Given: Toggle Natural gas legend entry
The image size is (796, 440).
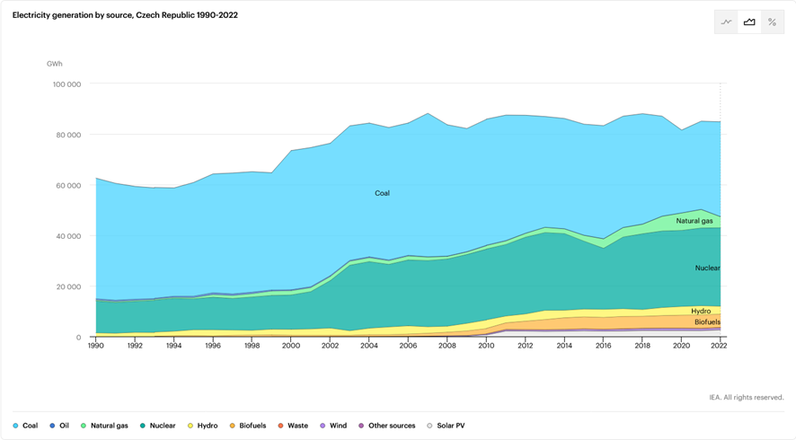Looking at the screenshot, I should tap(104, 426).
